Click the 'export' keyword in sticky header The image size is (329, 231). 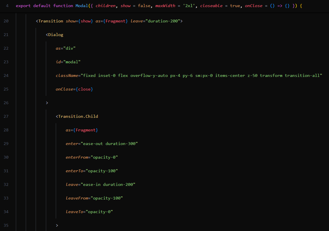point(23,6)
